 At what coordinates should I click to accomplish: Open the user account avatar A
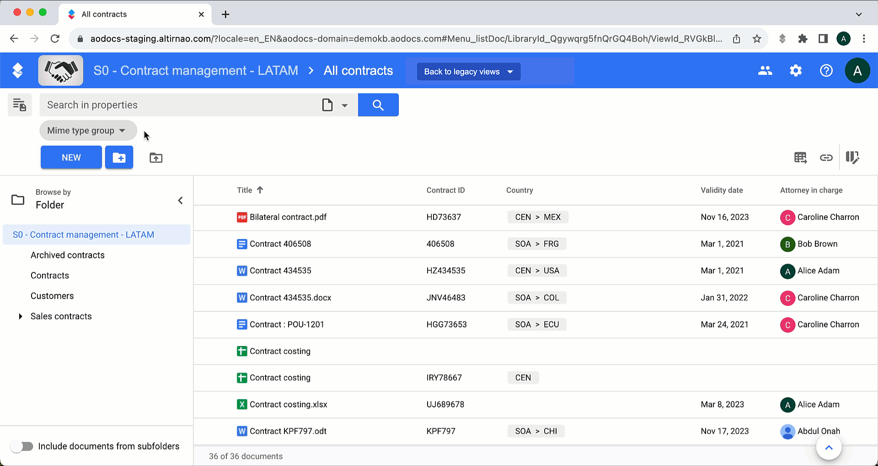[857, 70]
